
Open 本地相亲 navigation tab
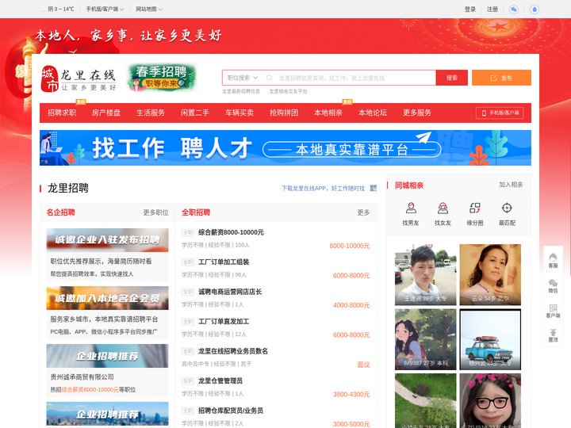coord(328,113)
